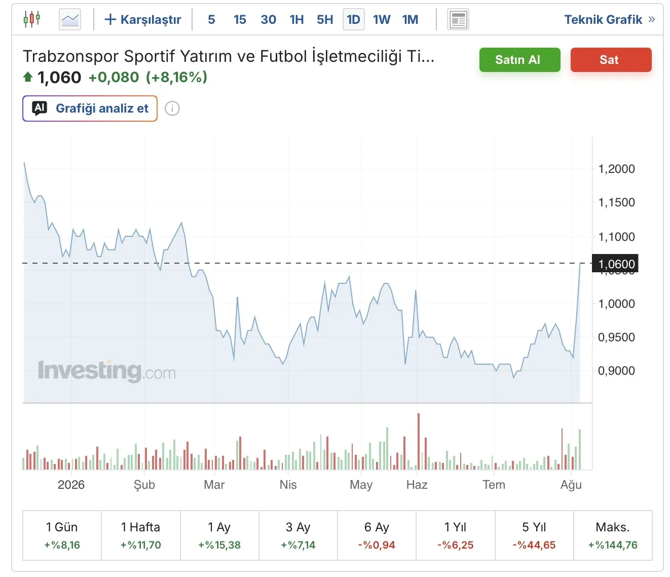Choose the 1 Ay range
Screen dimensions: 670x577
(219, 535)
